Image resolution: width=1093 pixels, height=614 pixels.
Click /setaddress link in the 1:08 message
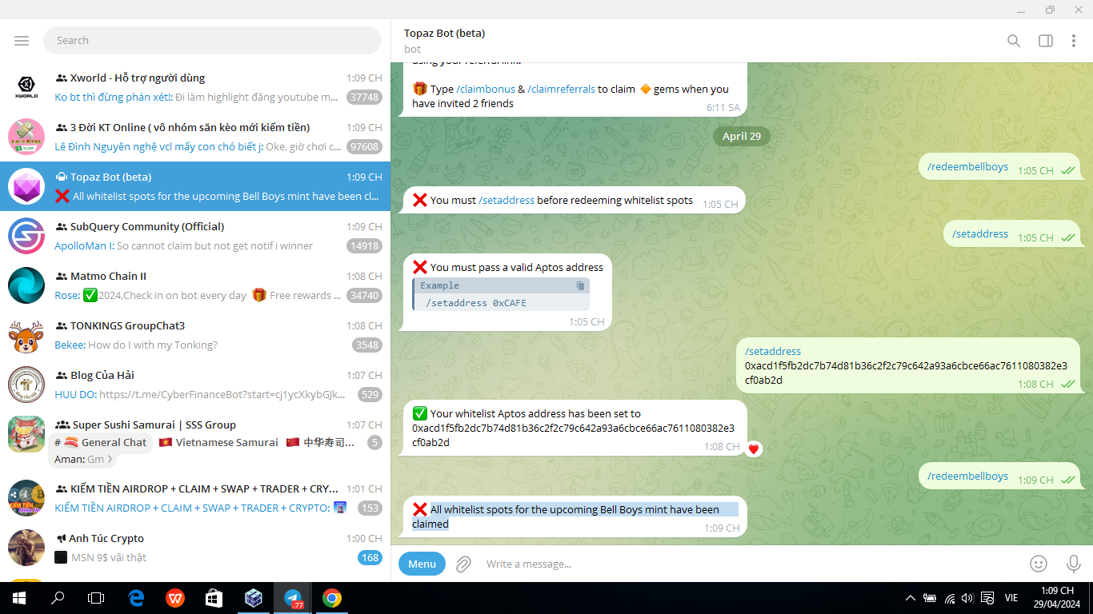tap(773, 352)
